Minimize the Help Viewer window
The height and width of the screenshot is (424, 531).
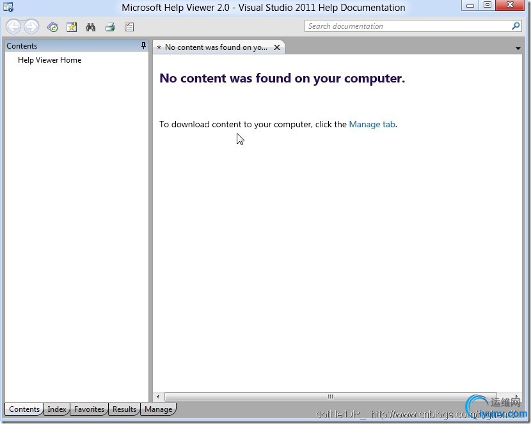click(470, 5)
